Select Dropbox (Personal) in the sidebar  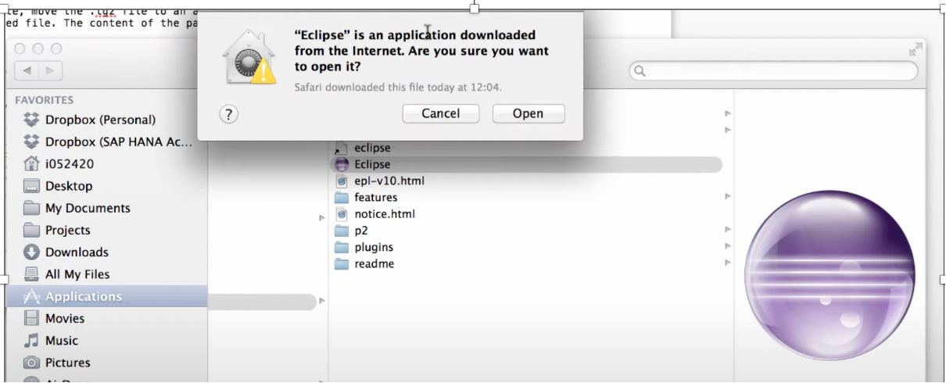pyautogui.click(x=106, y=120)
